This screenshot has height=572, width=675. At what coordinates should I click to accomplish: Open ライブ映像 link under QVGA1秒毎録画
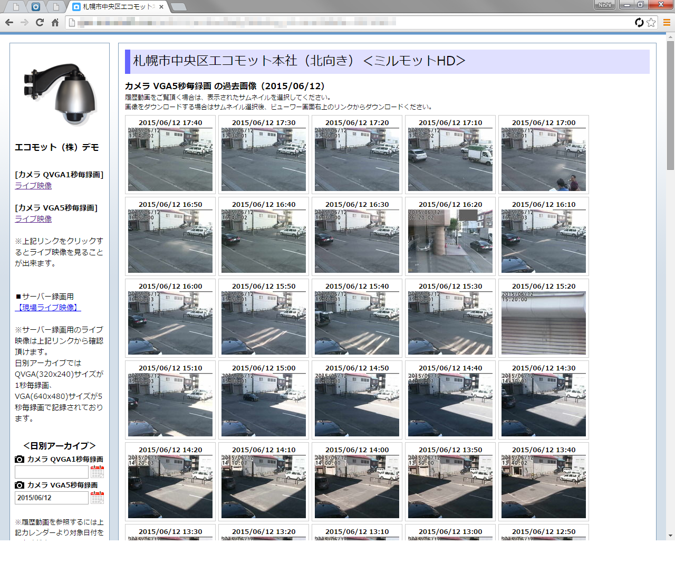pyautogui.click(x=33, y=186)
